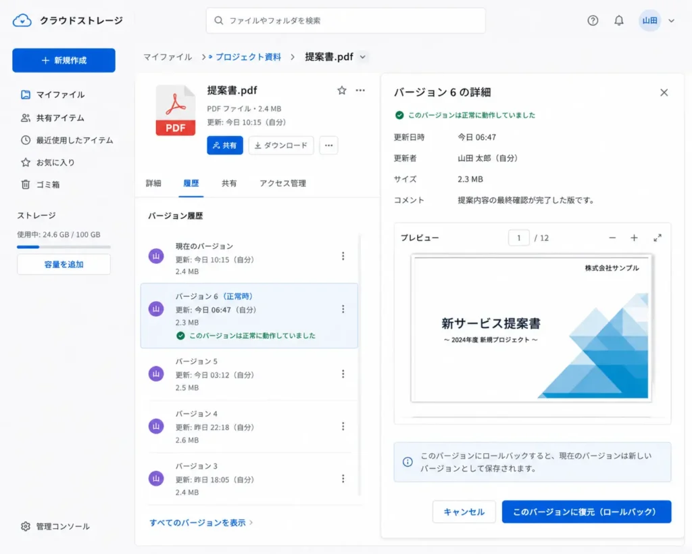
Task: Select the 現在のバージョン row
Action: 249,258
